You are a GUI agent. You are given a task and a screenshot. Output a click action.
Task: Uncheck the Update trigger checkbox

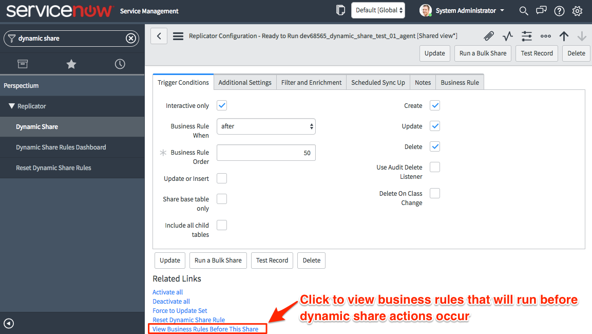[x=435, y=126]
